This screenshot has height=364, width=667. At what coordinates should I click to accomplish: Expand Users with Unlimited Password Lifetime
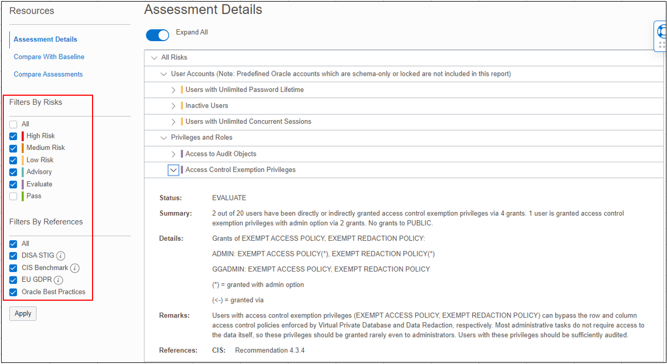coord(173,90)
